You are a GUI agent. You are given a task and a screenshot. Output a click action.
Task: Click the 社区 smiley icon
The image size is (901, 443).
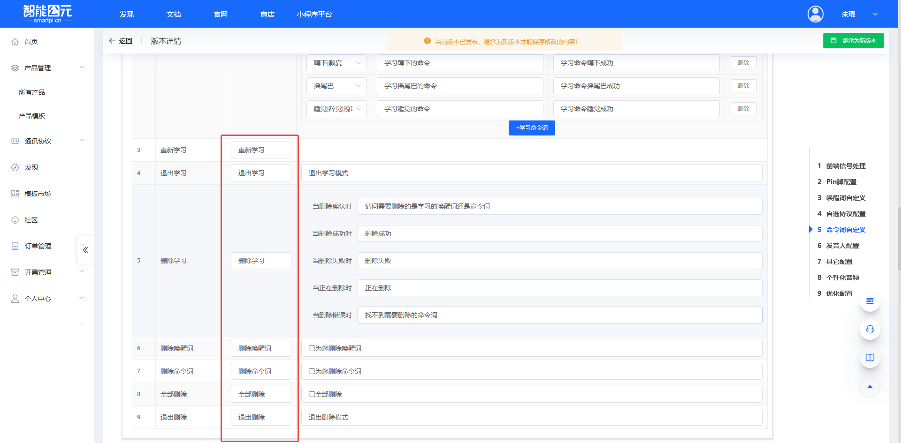click(x=15, y=219)
